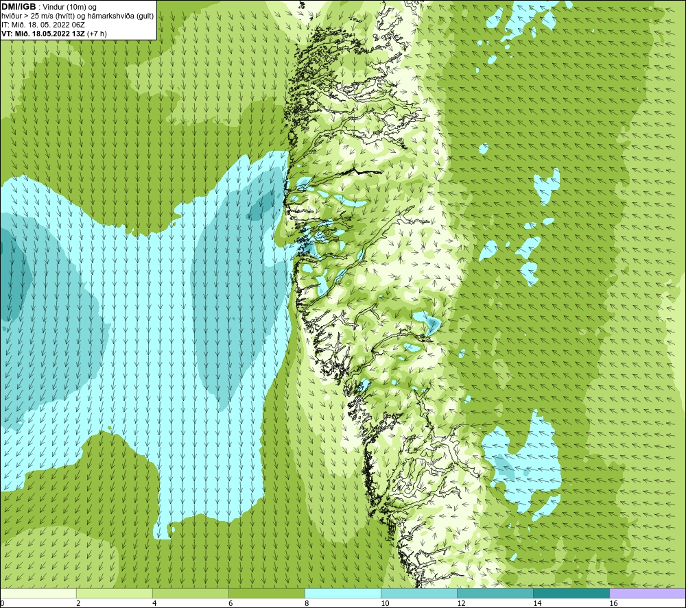Click the pale green 2–4 m/s legend swatch

[115, 593]
